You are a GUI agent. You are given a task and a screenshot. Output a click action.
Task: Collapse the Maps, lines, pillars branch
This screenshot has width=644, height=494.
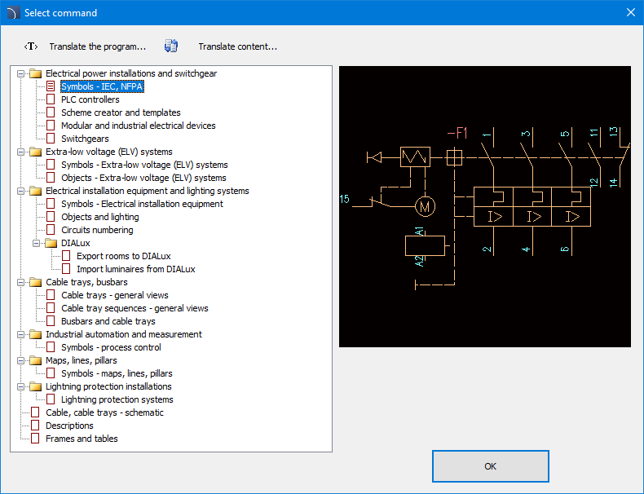[20, 360]
